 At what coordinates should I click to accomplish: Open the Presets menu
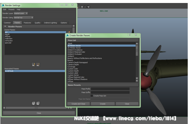[x=11, y=9]
